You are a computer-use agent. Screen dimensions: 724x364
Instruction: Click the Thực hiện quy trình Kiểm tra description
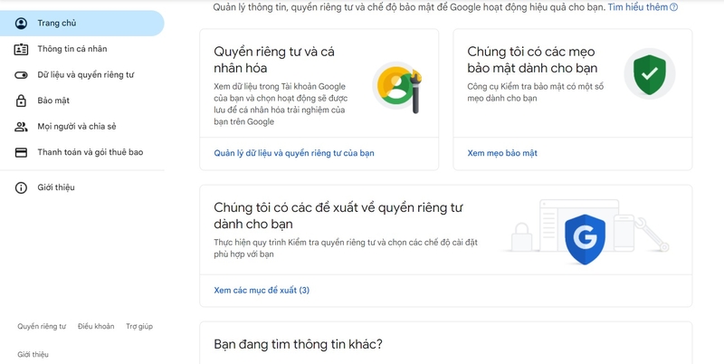346,248
